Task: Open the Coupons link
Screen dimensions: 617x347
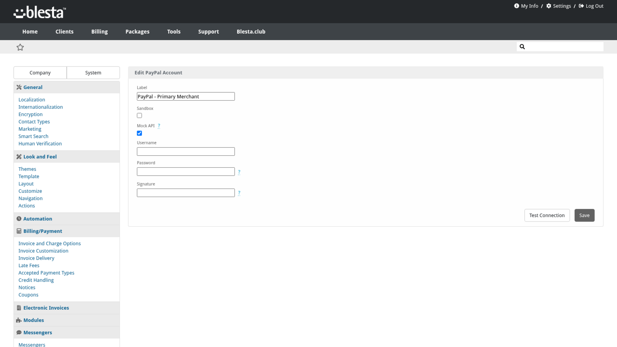Action: tap(28, 295)
